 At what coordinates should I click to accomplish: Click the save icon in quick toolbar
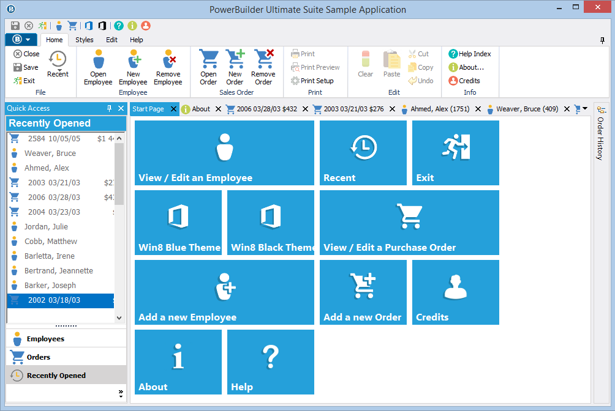(15, 26)
